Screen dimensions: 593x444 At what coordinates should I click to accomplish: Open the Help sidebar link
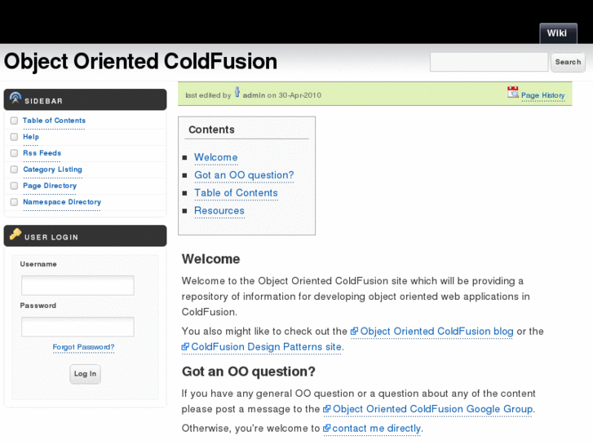coord(31,137)
